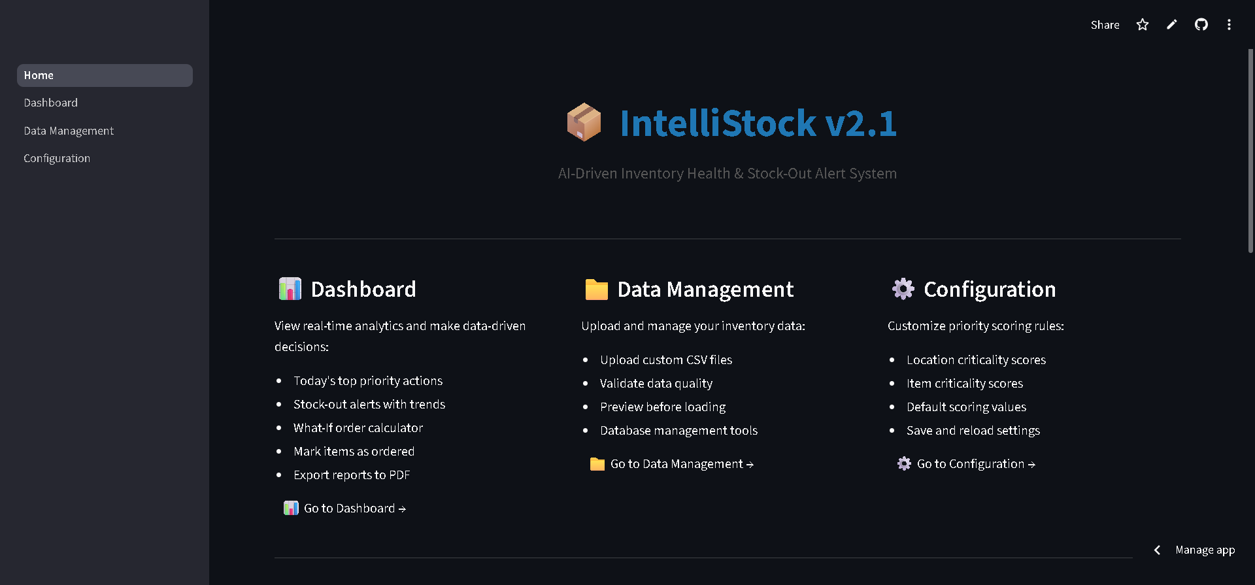
Task: Click "Mark items as ordered" bullet
Action: point(354,452)
